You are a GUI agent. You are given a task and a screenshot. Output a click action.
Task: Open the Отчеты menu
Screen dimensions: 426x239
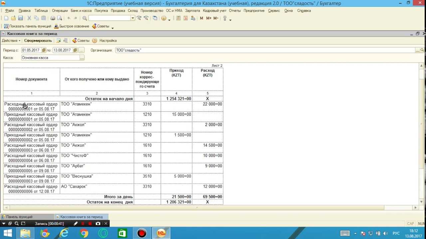[x=235, y=11]
